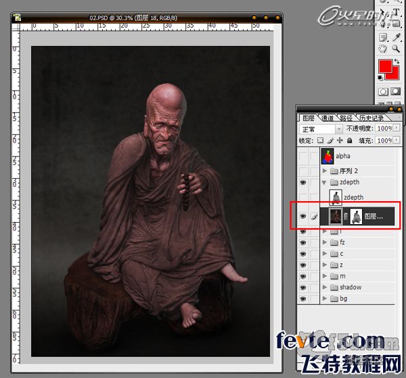Expand the c group

click(x=325, y=254)
